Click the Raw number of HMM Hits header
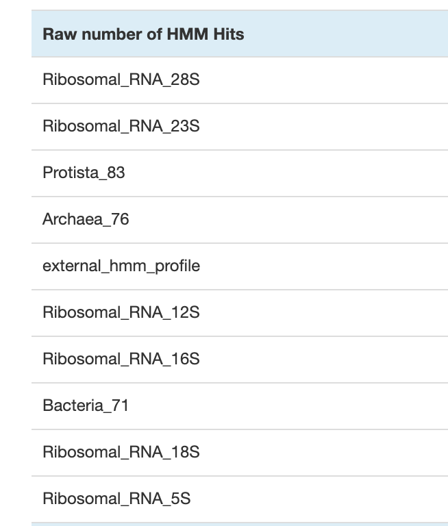448x526 pixels. pos(143,34)
